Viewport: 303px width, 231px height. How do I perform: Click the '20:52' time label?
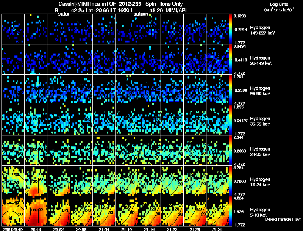[x=59, y=229]
